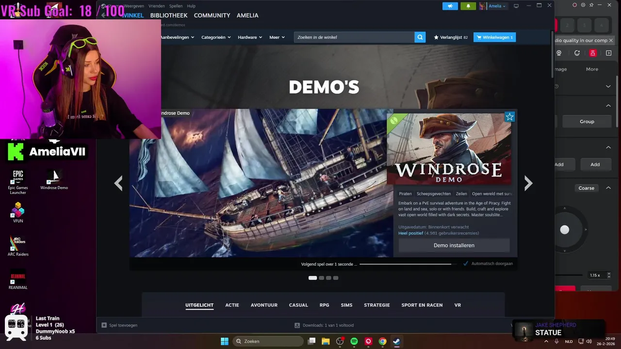Open the COMMUNITY tab
Screen dimensions: 621x349
(x=212, y=16)
